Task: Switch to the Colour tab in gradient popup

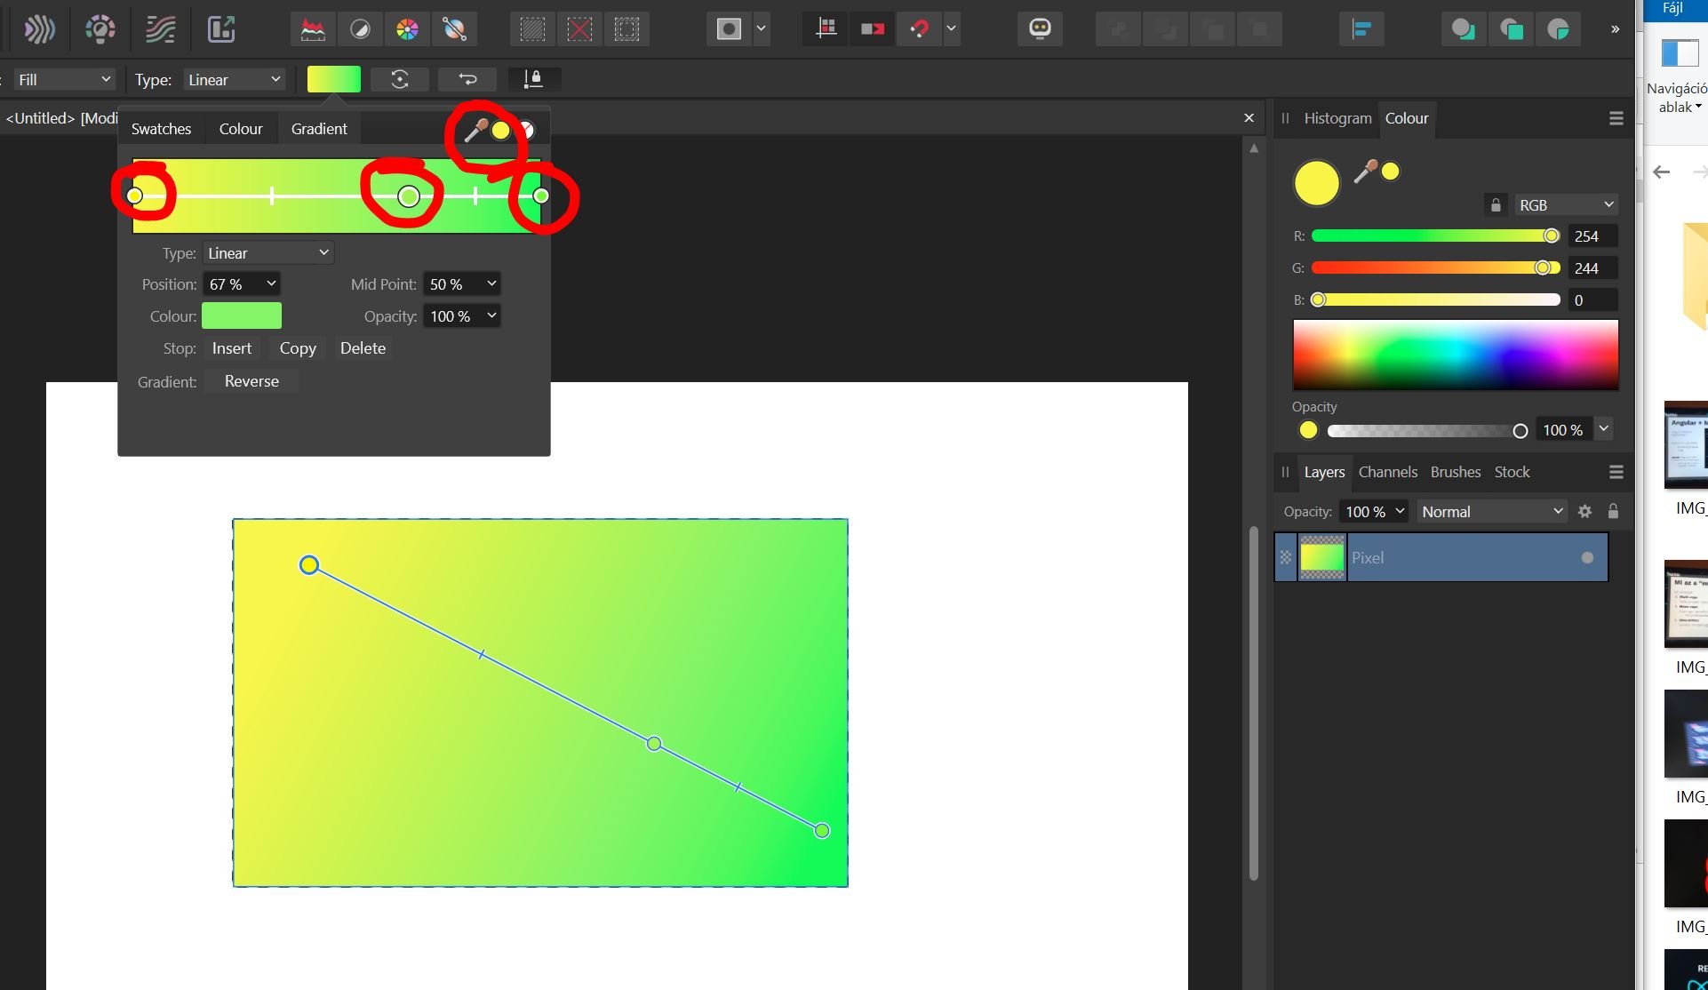Action: click(241, 129)
